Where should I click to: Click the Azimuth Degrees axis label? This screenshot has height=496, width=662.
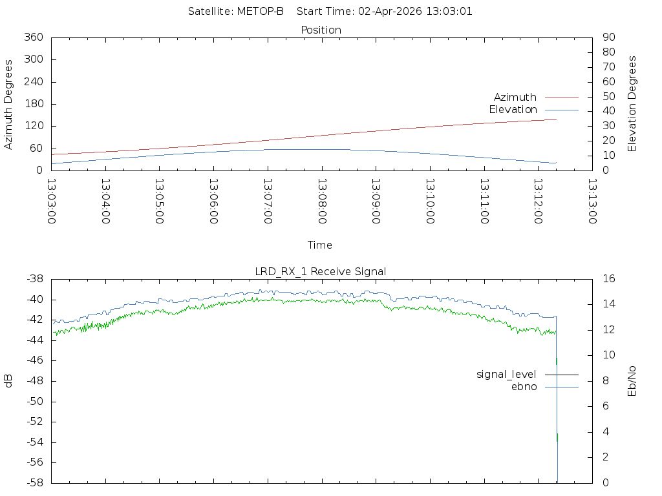click(x=8, y=105)
